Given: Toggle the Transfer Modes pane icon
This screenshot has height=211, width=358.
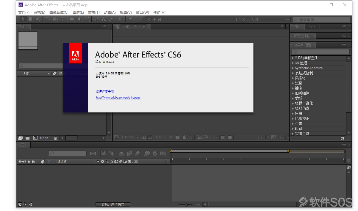Looking at the screenshot, I should point(25,204).
